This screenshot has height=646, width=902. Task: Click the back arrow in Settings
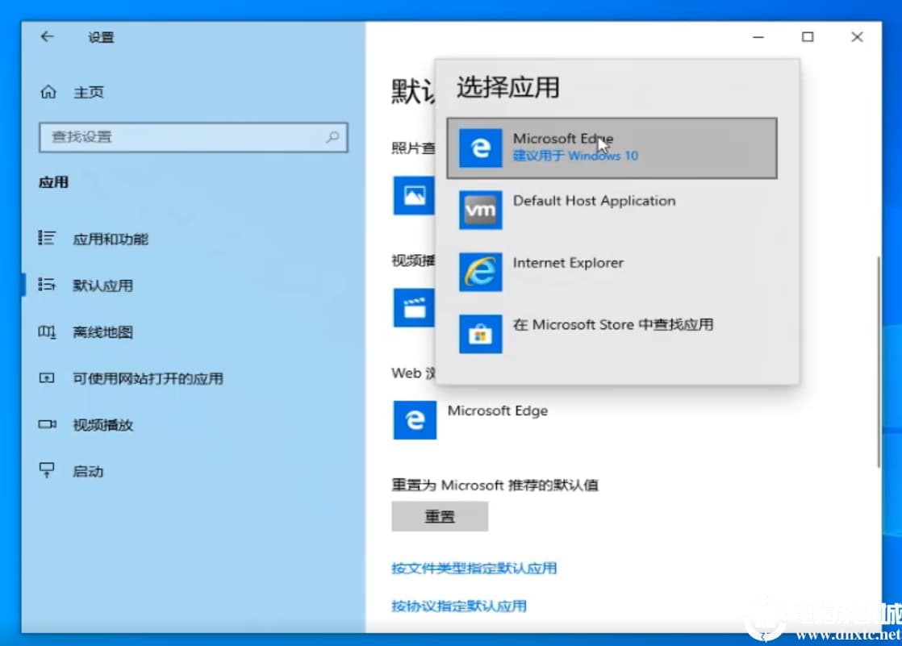tap(47, 37)
